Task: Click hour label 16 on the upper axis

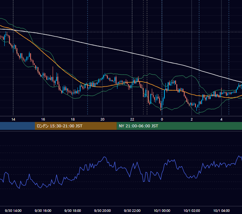Action: coord(43,119)
